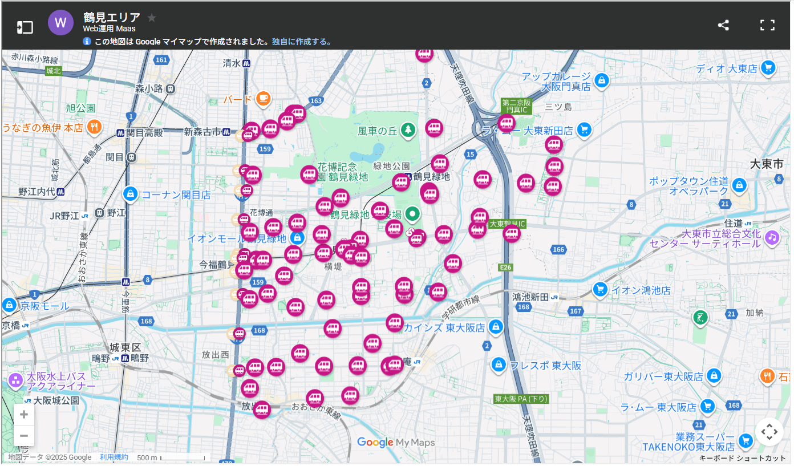This screenshot has width=794, height=466.
Task: Select the 風車の丘 park marker
Action: click(x=407, y=131)
